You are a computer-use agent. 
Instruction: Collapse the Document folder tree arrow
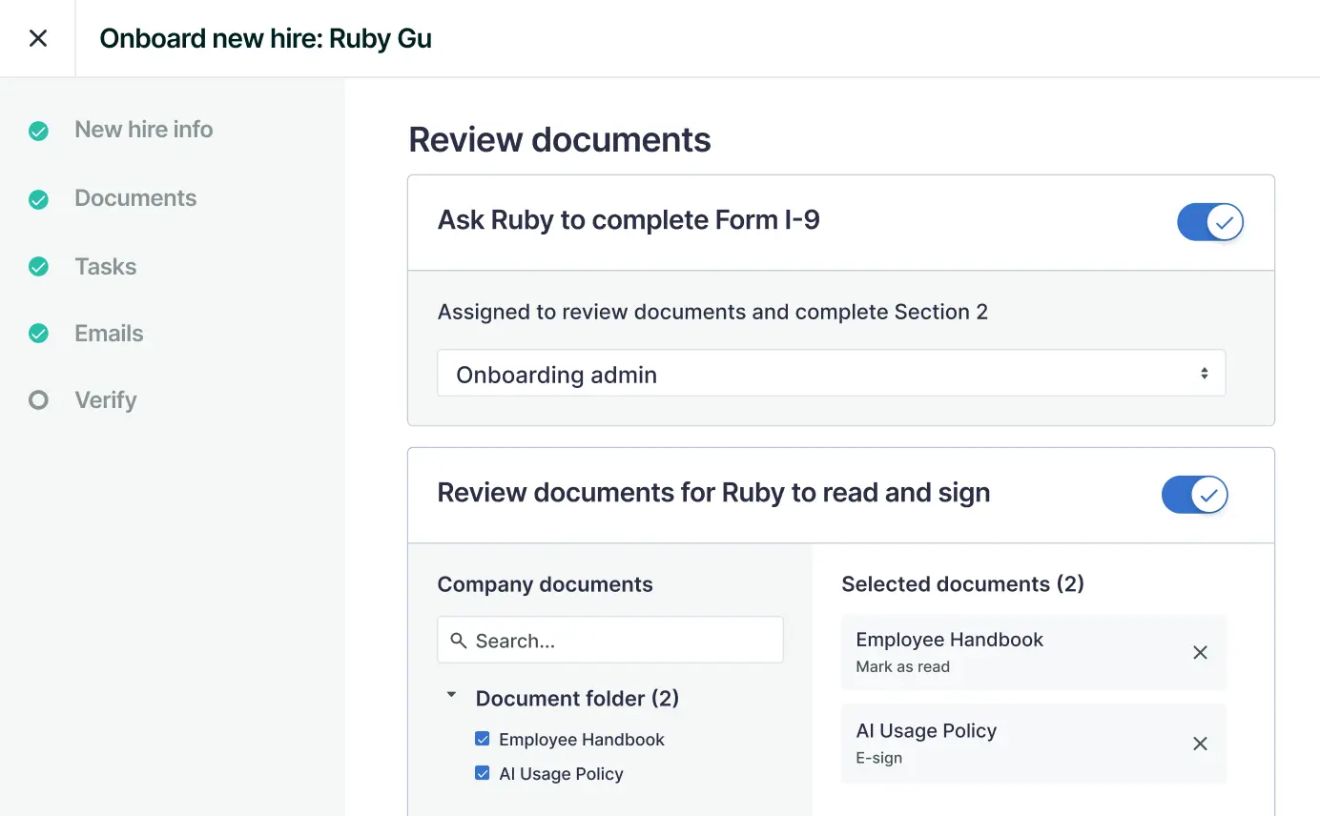(x=451, y=696)
